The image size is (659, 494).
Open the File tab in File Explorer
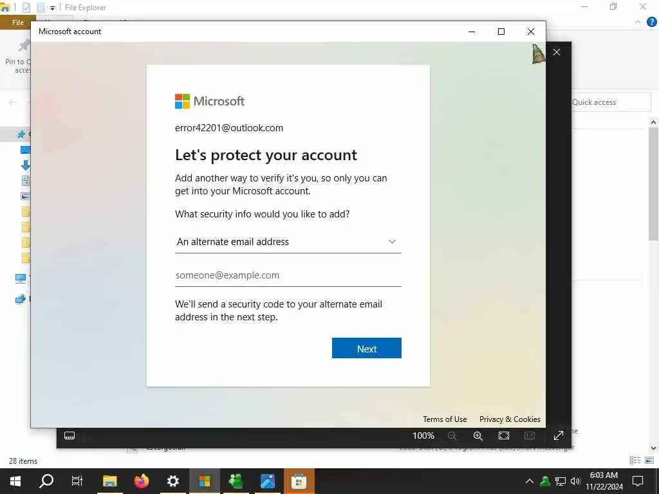pos(17,23)
